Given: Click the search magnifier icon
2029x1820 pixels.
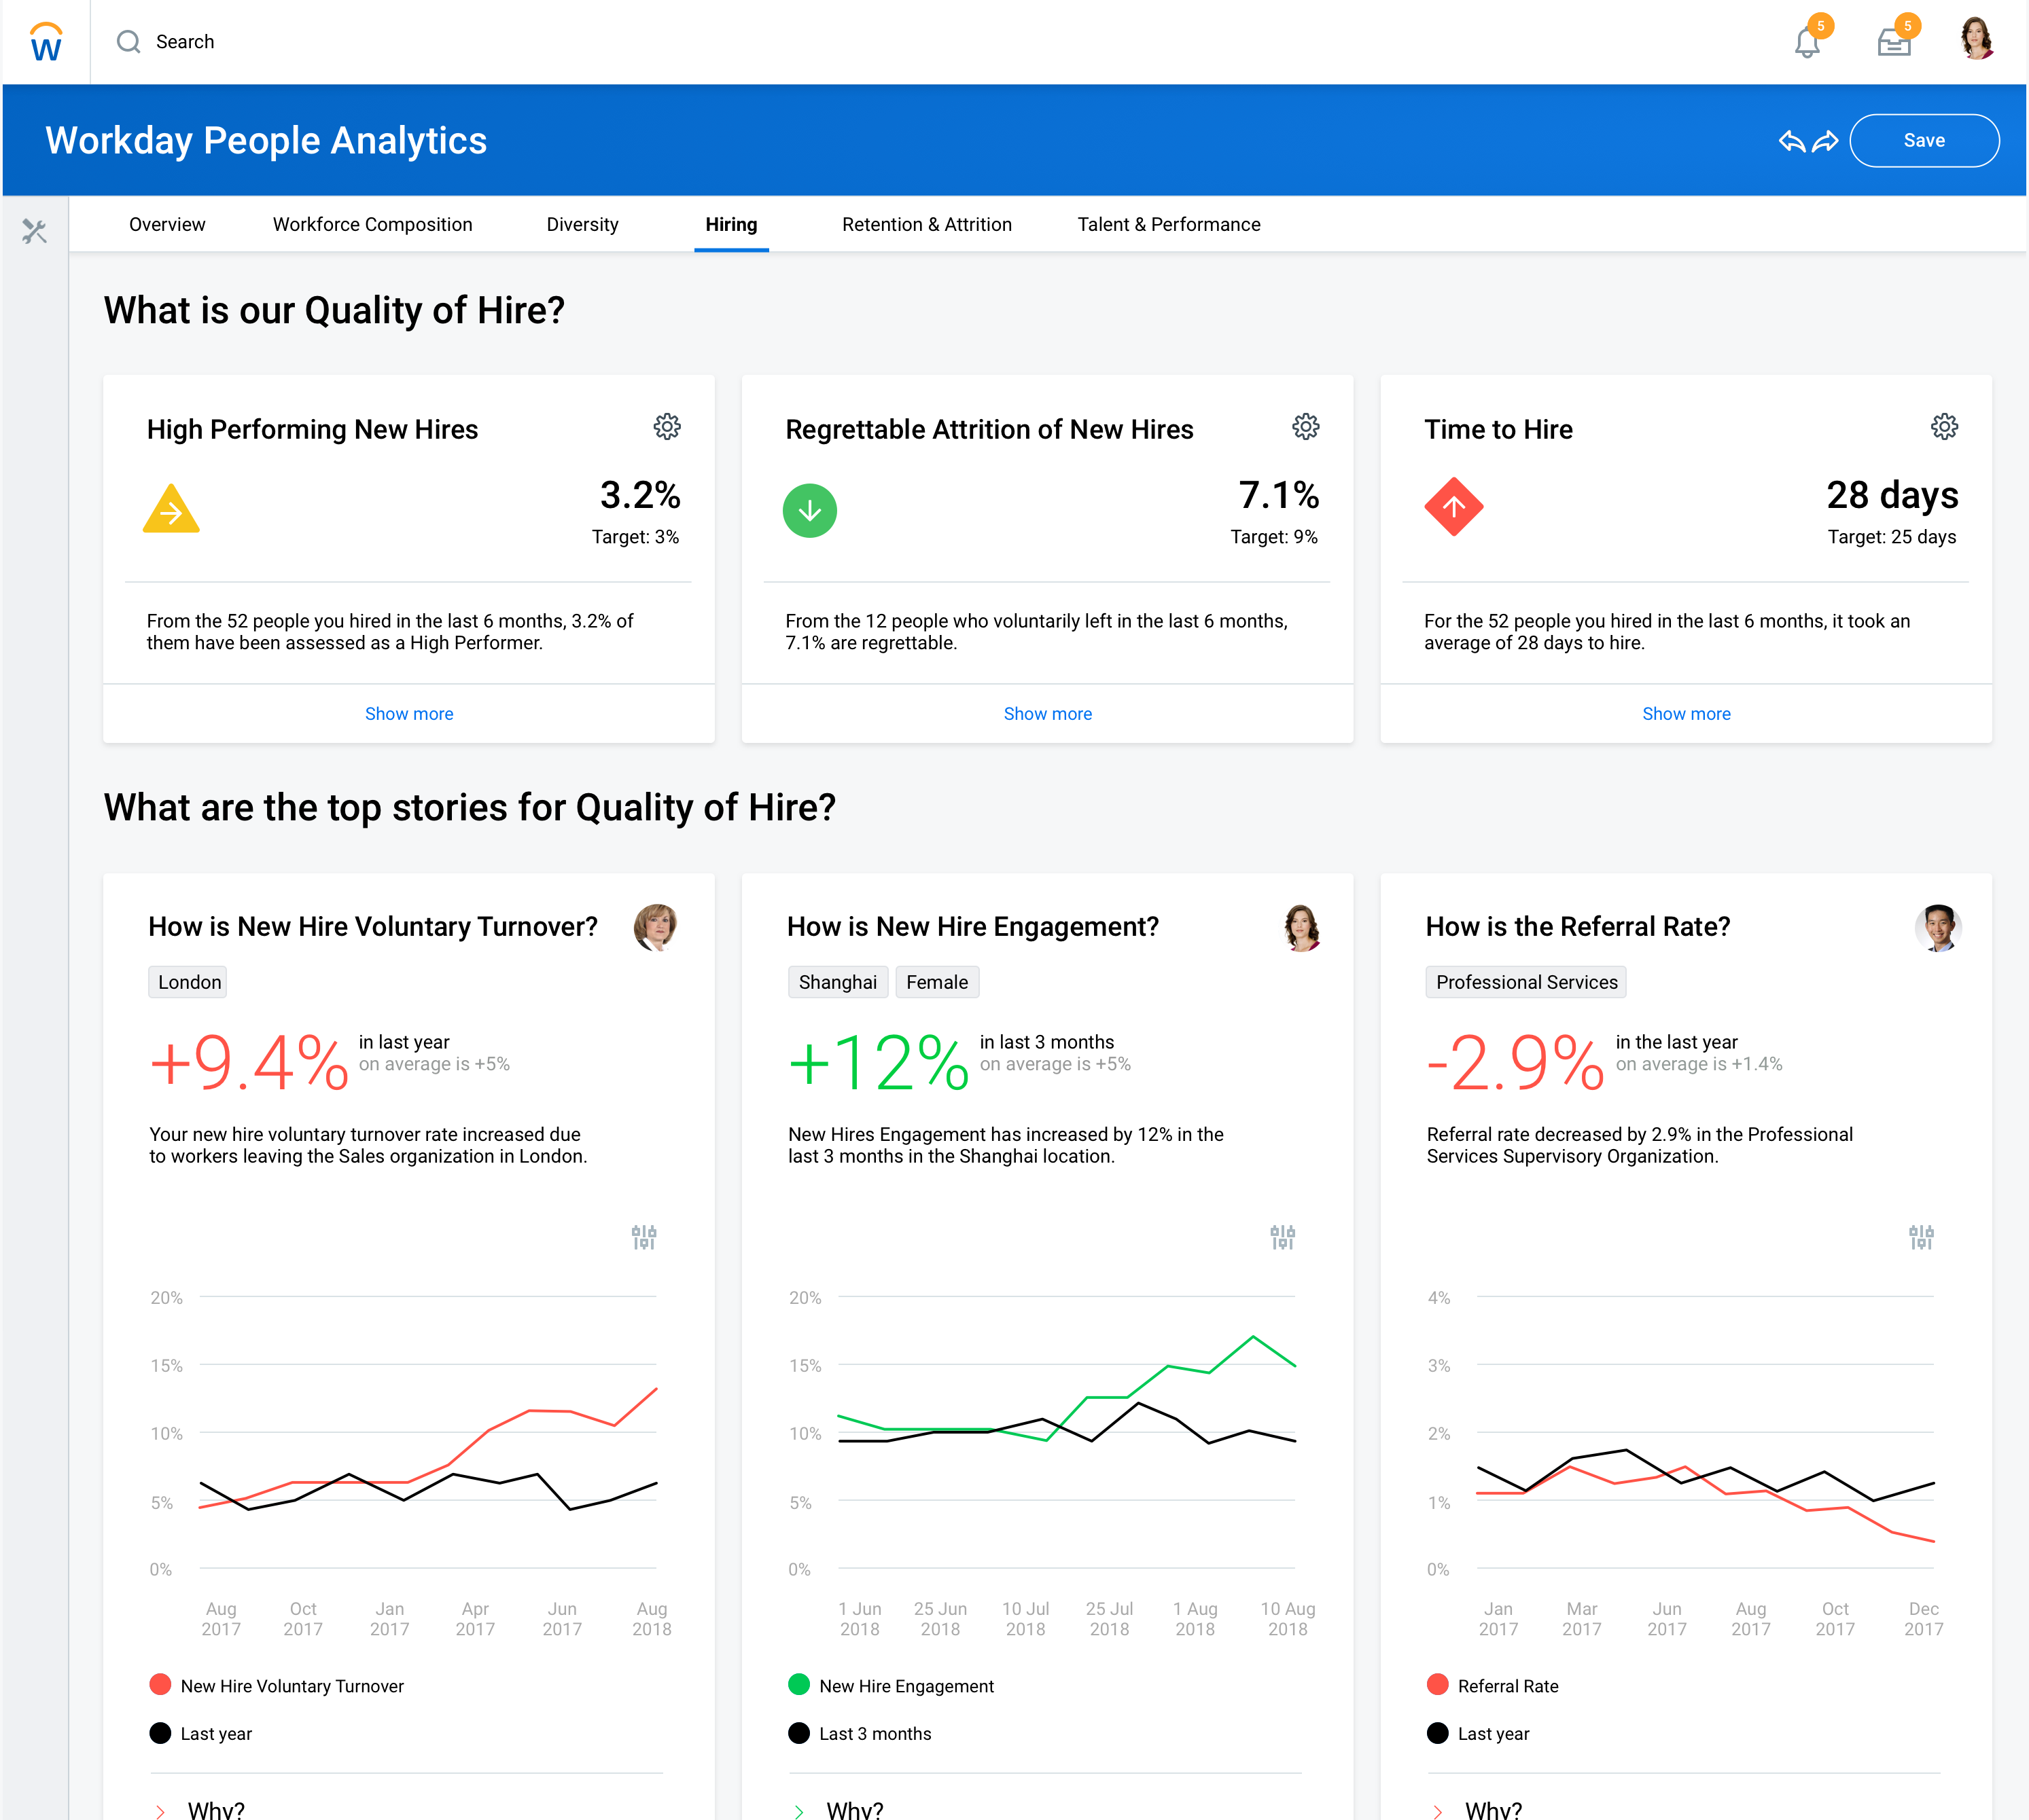Looking at the screenshot, I should pos(128,42).
